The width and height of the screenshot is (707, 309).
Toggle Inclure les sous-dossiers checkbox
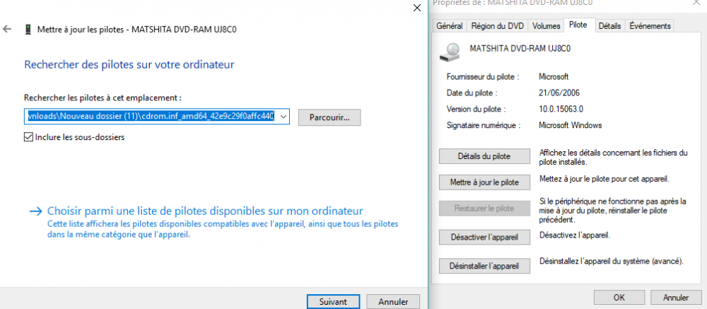coord(28,137)
